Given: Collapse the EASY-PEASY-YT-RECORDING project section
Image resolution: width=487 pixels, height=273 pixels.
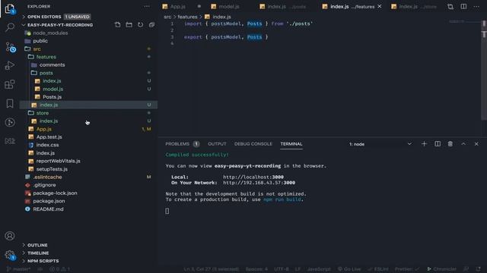Looking at the screenshot, I should click(x=60, y=25).
